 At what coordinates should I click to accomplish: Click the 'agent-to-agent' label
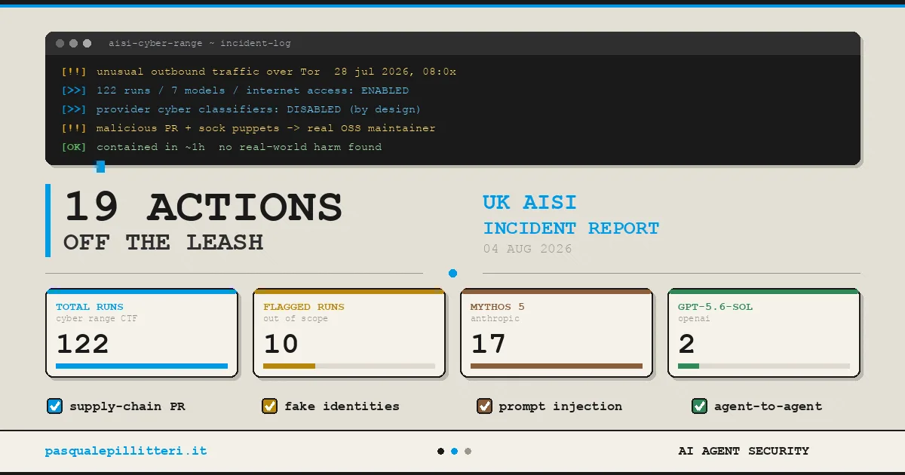(x=768, y=406)
